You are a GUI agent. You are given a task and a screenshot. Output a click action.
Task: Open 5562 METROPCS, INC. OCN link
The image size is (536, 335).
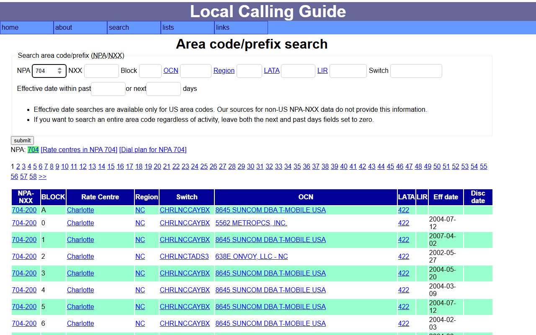tap(251, 223)
